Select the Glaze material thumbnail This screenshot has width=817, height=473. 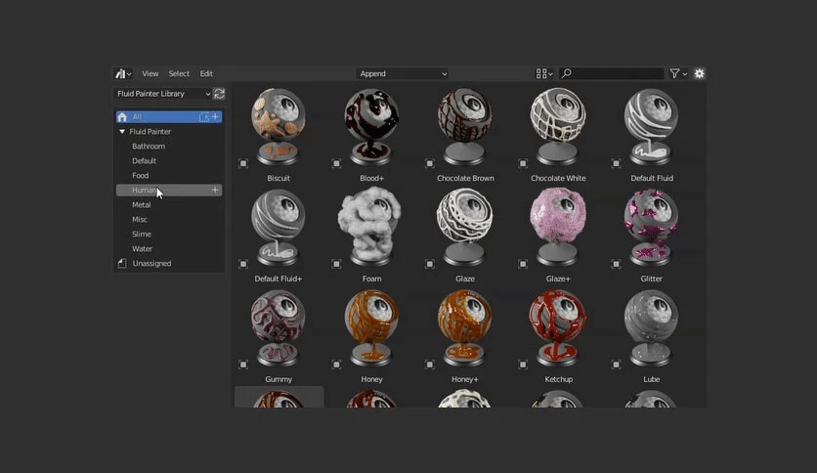coord(465,228)
